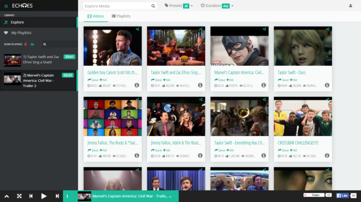Open the player options three-dot menu
Screen dimensions: 361x202
click(x=67, y=196)
